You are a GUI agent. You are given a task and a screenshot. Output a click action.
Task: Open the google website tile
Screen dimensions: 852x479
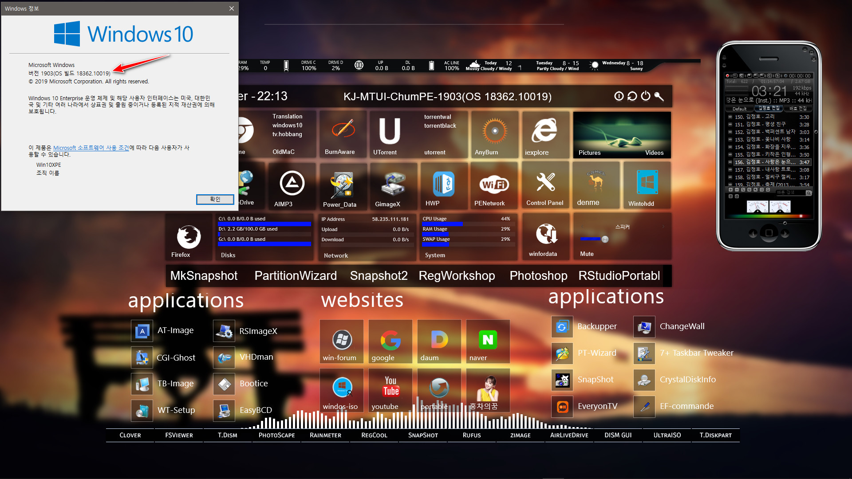390,342
